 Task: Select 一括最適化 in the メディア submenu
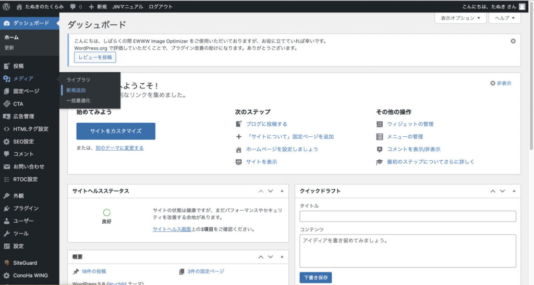click(78, 100)
